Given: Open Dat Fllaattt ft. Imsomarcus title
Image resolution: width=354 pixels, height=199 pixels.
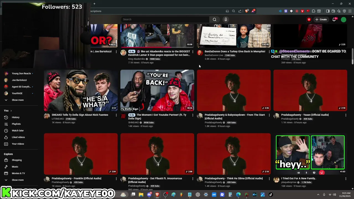Looking at the screenshot, I should [155, 180].
